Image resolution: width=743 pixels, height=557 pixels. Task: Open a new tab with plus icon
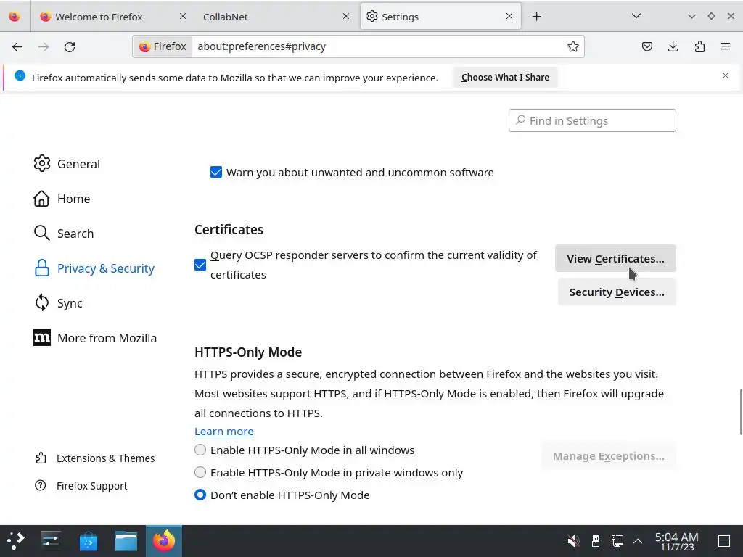[x=537, y=16]
